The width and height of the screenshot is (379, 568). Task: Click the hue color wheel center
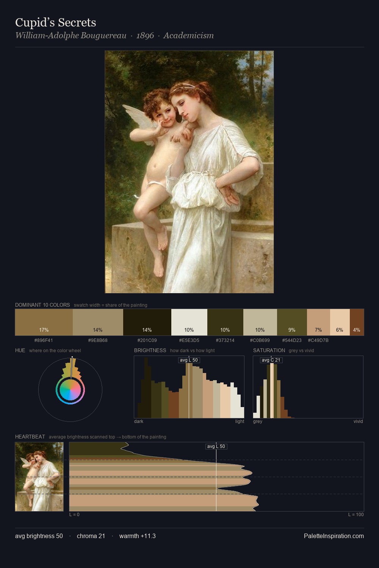pos(70,390)
